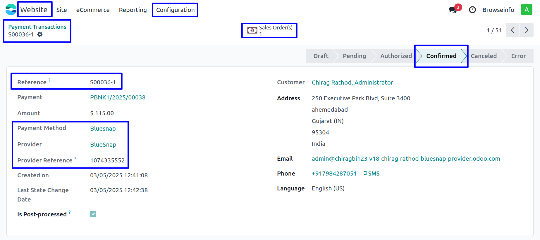Open the Configuration menu

(x=175, y=10)
